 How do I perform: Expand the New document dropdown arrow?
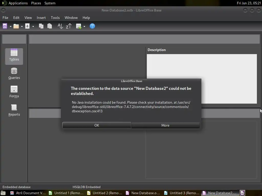click(10, 26)
